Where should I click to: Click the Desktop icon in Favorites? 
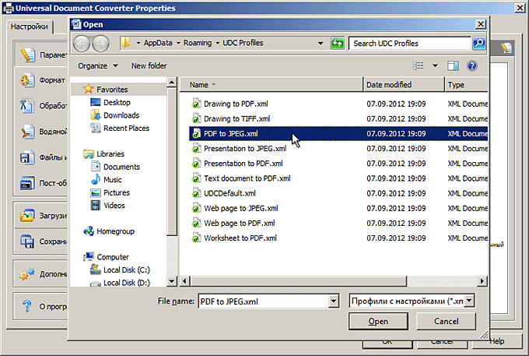[96, 102]
